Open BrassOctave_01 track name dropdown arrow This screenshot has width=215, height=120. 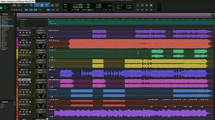[x=32, y=30]
